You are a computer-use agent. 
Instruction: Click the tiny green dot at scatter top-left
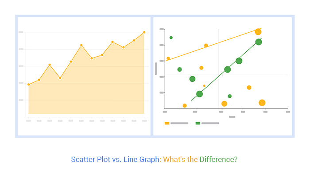pyautogui.click(x=171, y=38)
